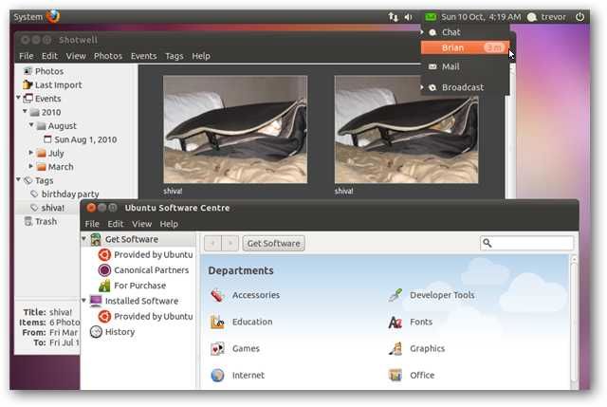Viewport: 607px width, 407px height.
Task: Collapse the Installed Software tree
Action: [84, 301]
